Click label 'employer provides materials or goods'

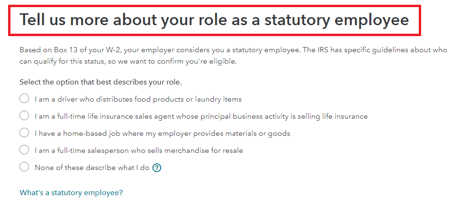coord(224,133)
